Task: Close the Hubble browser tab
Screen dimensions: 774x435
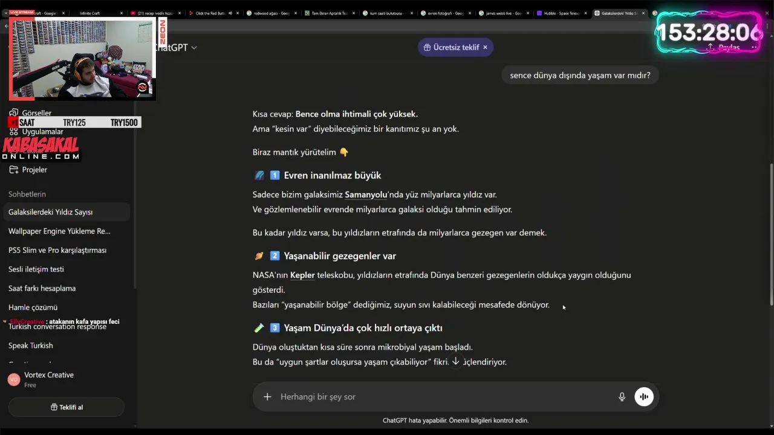Action: point(585,13)
